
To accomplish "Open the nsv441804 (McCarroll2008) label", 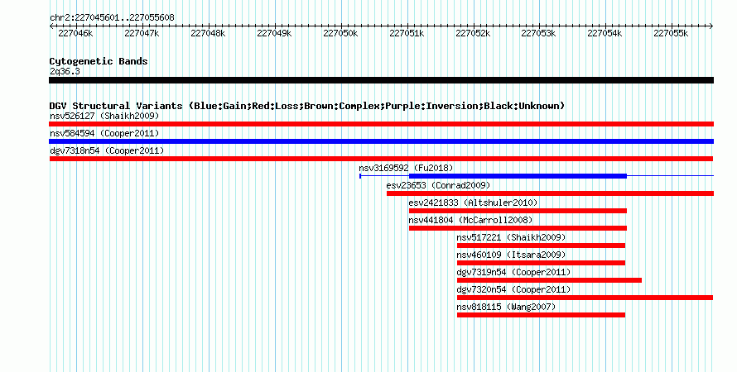I will tap(470, 220).
